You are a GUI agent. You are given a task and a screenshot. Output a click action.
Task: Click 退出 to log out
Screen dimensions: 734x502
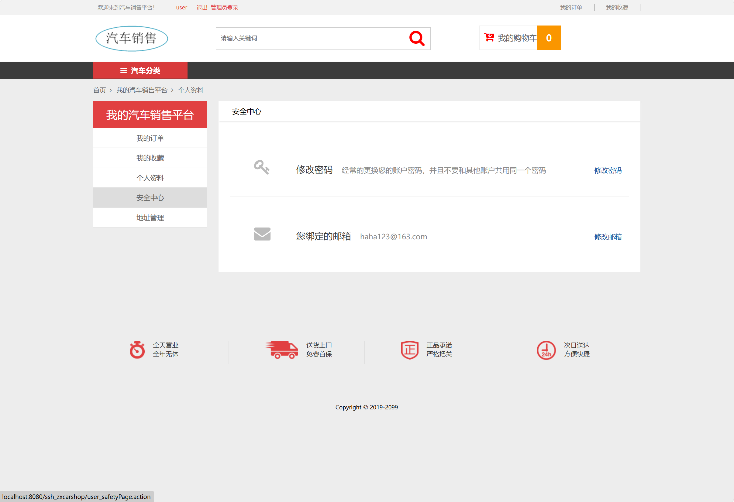tap(202, 7)
